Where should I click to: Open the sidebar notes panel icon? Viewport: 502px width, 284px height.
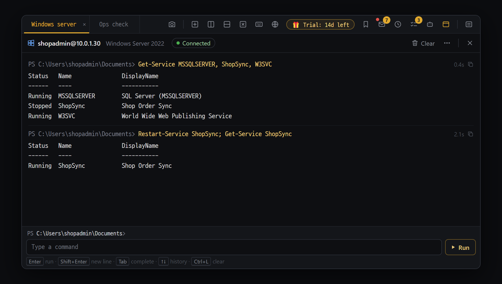tap(469, 24)
